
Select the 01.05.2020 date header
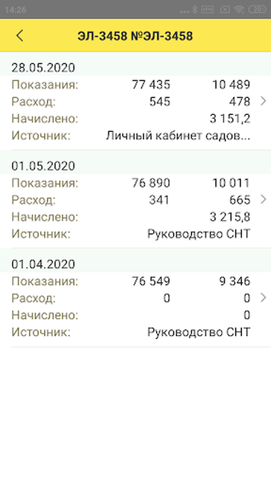[43, 166]
